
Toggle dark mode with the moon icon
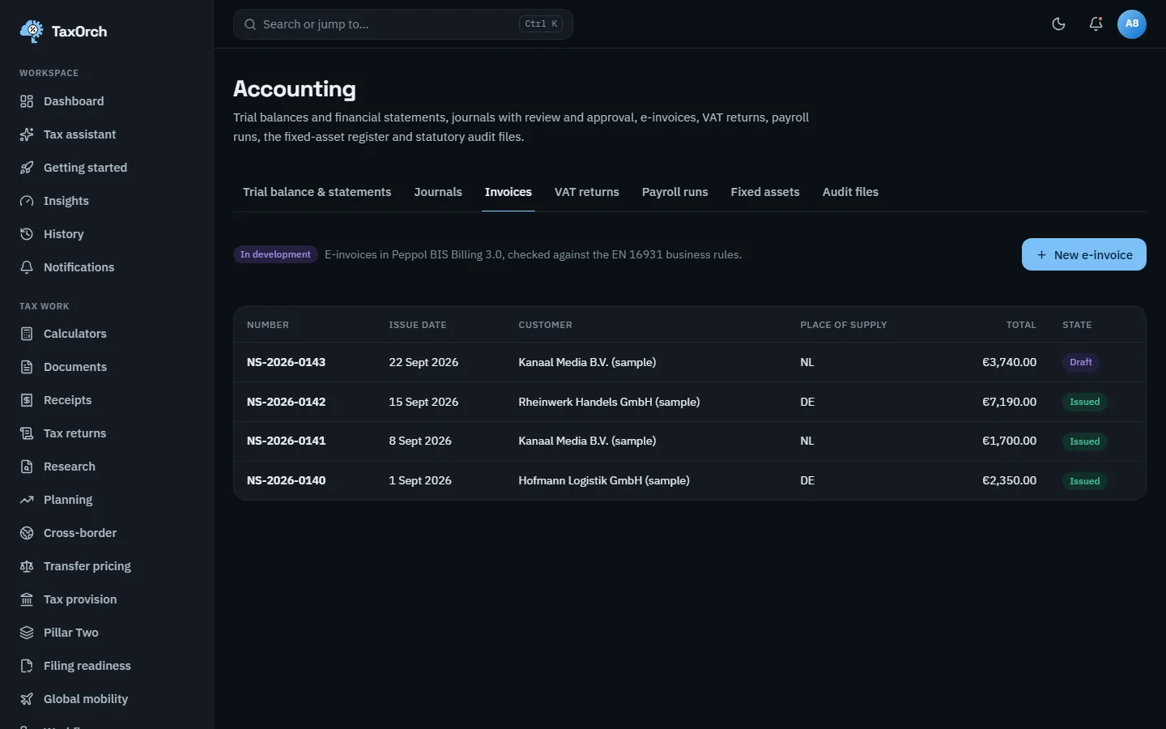(1058, 24)
